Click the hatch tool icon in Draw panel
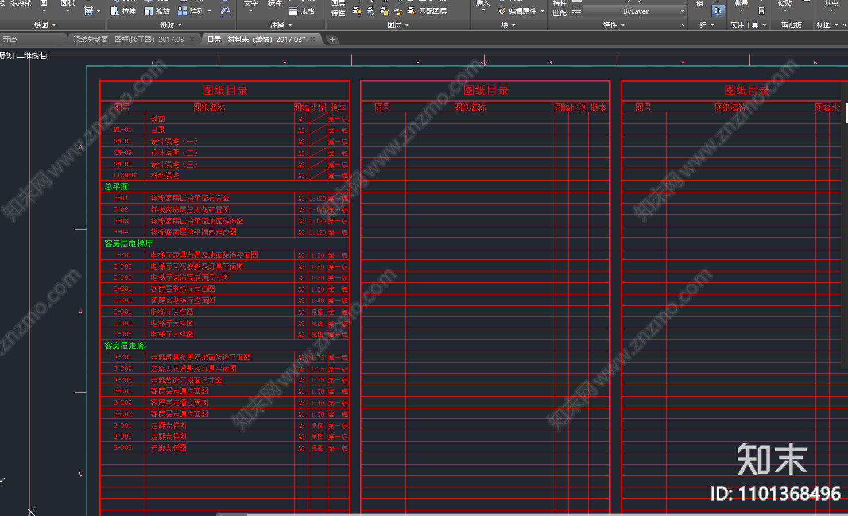 click(x=88, y=11)
